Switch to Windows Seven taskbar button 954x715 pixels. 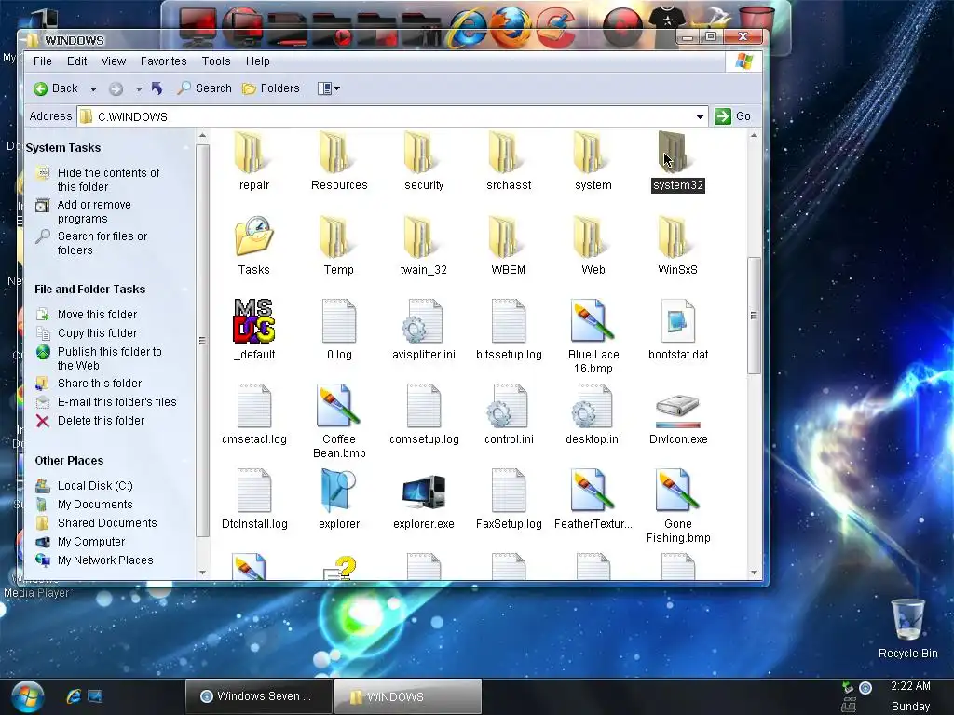(259, 696)
